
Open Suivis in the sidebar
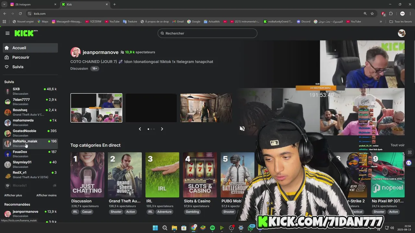click(30, 67)
